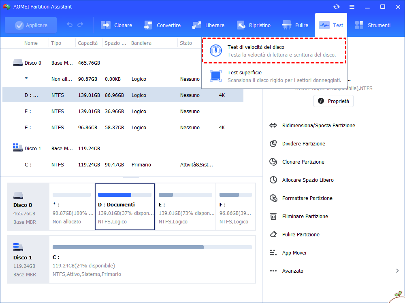Open the Ripristino toolbar menu

[x=254, y=25]
